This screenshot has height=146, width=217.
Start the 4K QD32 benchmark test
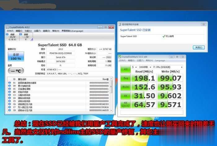point(126,104)
